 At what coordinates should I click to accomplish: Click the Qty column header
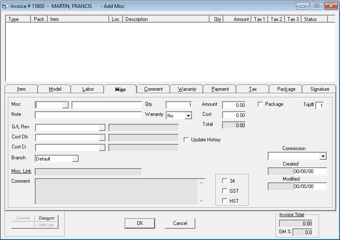pos(216,19)
